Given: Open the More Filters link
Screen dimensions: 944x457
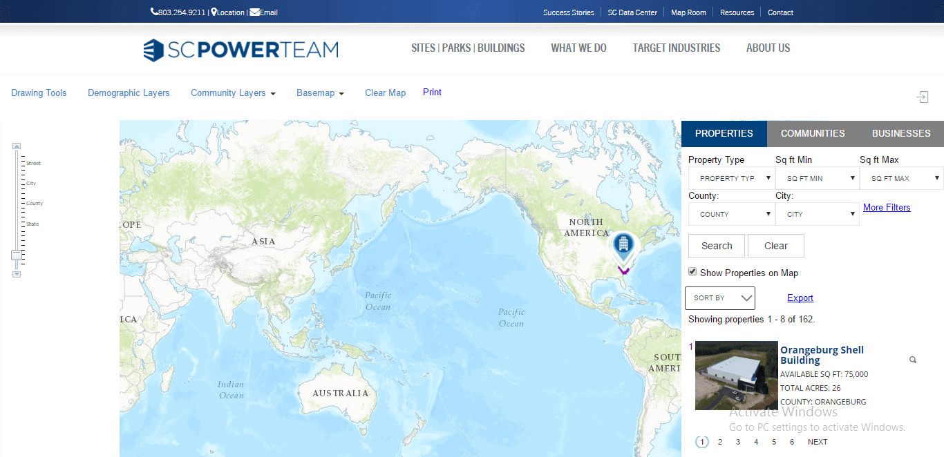Looking at the screenshot, I should (887, 207).
